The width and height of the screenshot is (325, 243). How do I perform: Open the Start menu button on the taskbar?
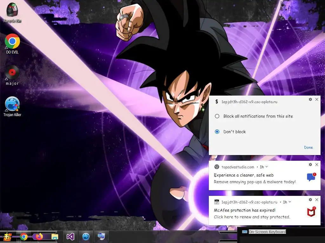8,237
